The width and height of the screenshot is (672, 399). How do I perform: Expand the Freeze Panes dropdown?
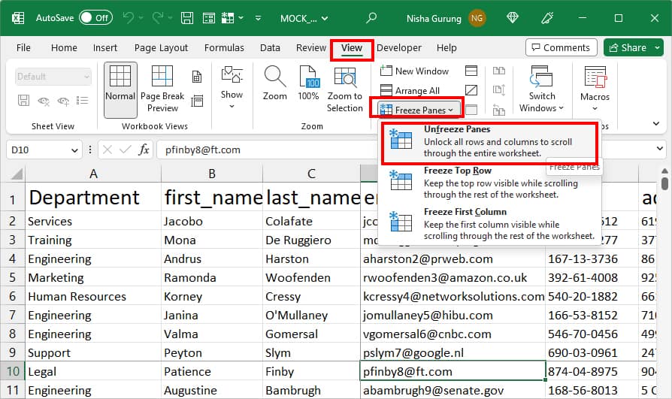click(416, 110)
